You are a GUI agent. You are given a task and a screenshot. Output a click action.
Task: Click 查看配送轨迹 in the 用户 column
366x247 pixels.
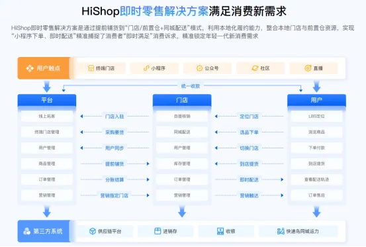coord(316,179)
